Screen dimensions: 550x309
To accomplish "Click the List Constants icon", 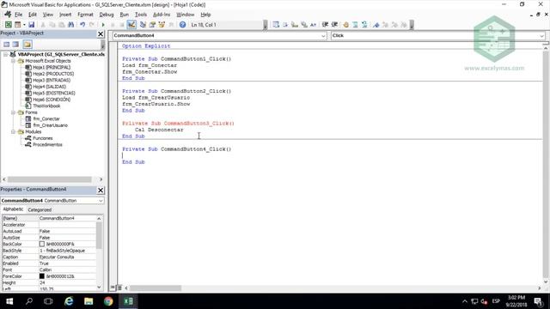I will pyautogui.click(x=285, y=25).
